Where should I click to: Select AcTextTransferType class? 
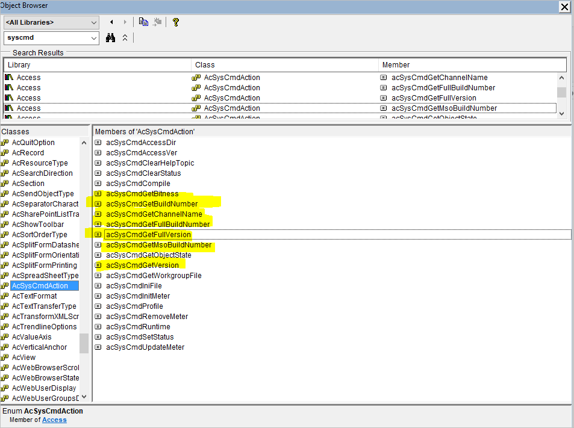(x=44, y=306)
